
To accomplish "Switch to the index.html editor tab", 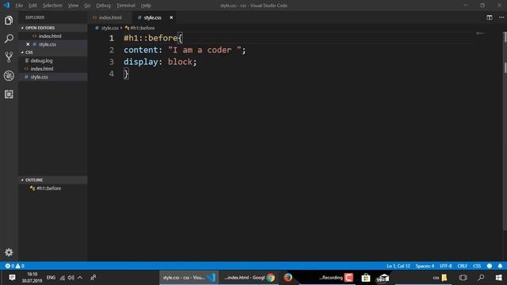I will (110, 17).
